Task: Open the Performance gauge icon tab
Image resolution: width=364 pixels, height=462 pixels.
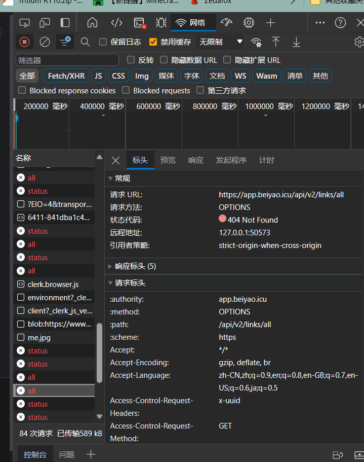Action: [226, 23]
